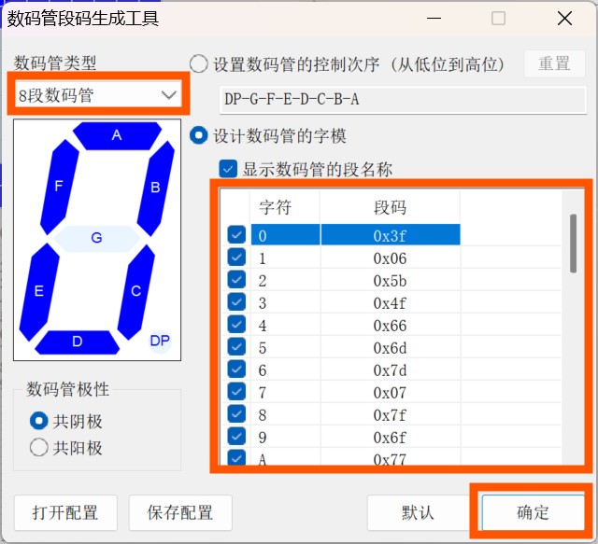Viewport: 598px width, 544px height.
Task: Select the segment code 0x6d cell
Action: [x=391, y=347]
